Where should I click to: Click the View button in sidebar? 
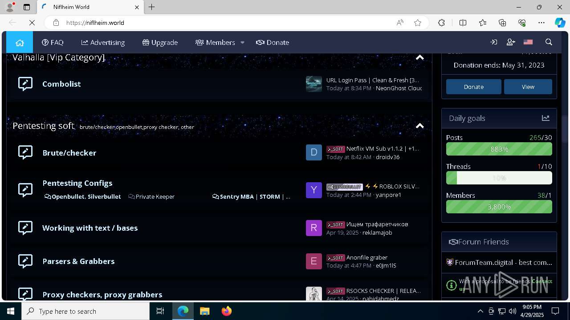tap(528, 87)
